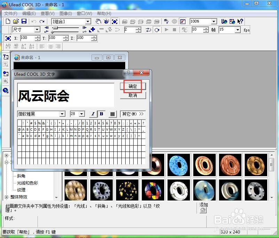The height and width of the screenshot is (238, 279).
Task: Click the vertical bars text spacing button
Action: 112,114
